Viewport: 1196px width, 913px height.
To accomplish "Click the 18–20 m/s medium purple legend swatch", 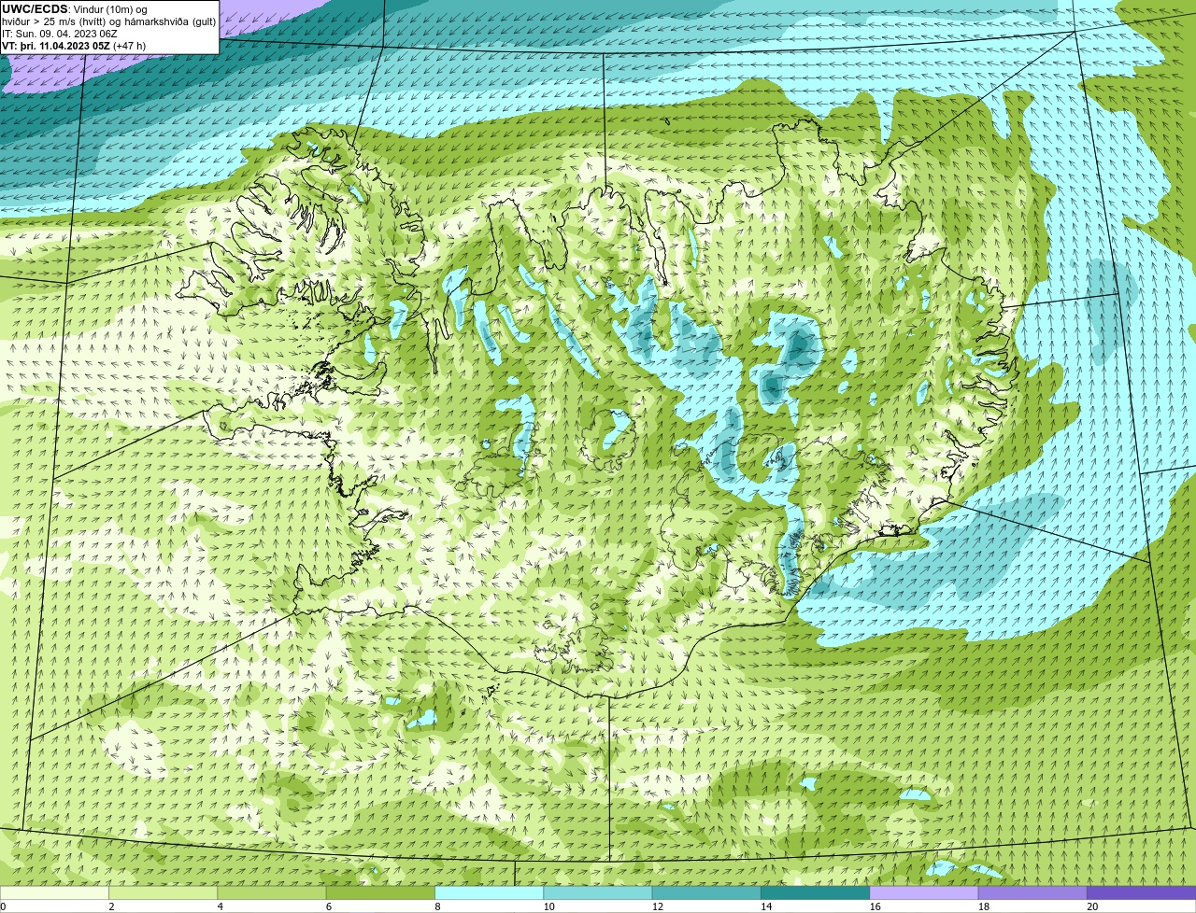I will 1032,892.
